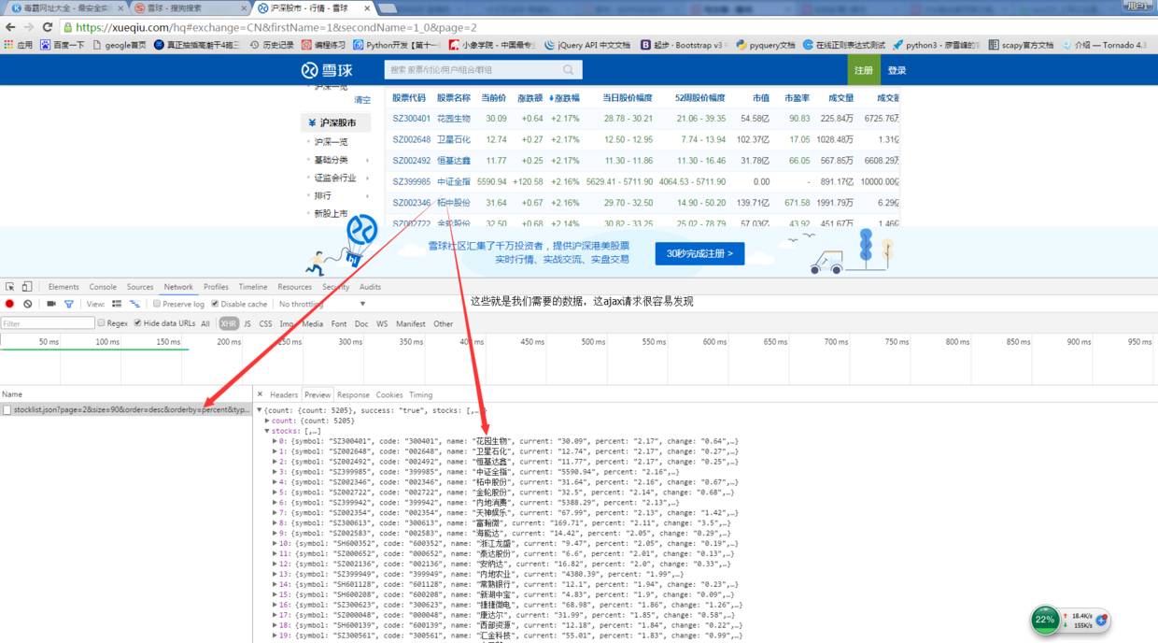Select the Manifest request type filter
The width and height of the screenshot is (1158, 643).
click(411, 324)
